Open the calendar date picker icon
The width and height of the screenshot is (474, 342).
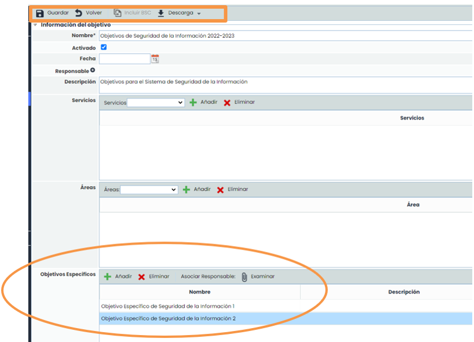(x=155, y=58)
